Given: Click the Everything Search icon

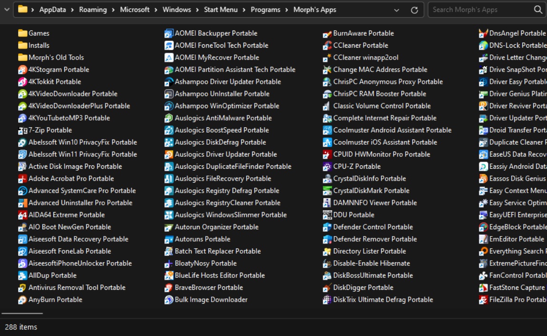Looking at the screenshot, I should (483, 251).
